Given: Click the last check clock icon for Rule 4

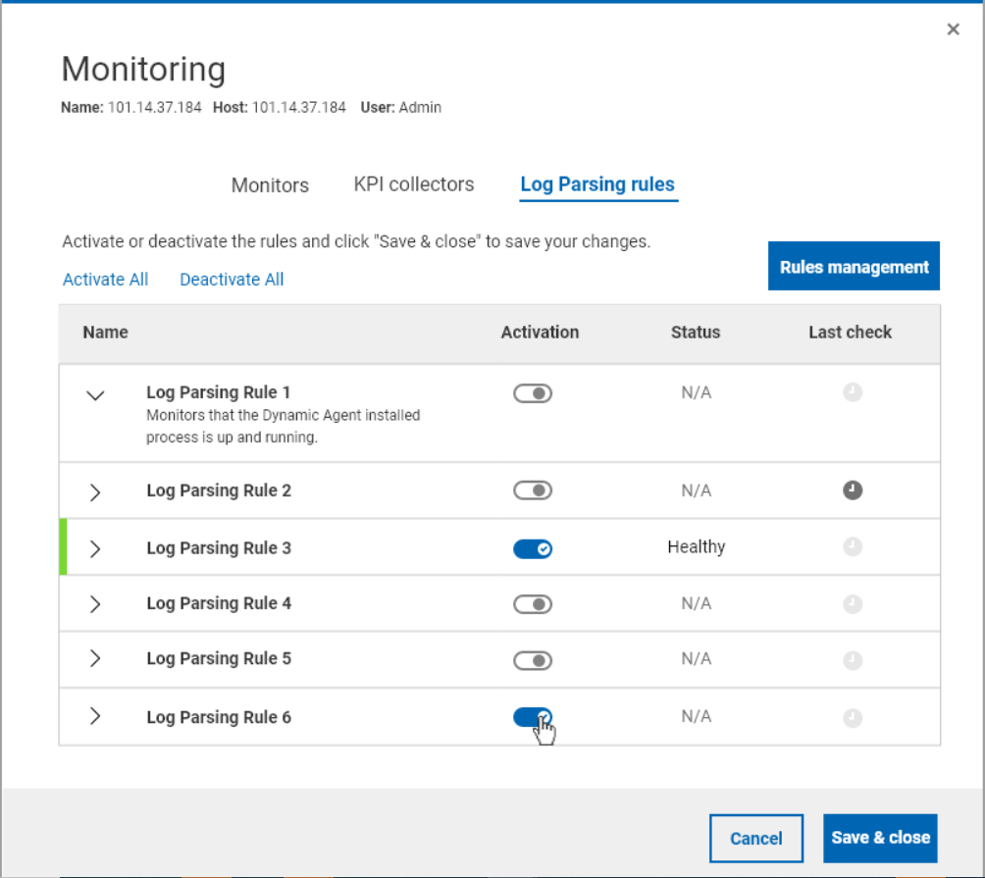Looking at the screenshot, I should click(853, 604).
